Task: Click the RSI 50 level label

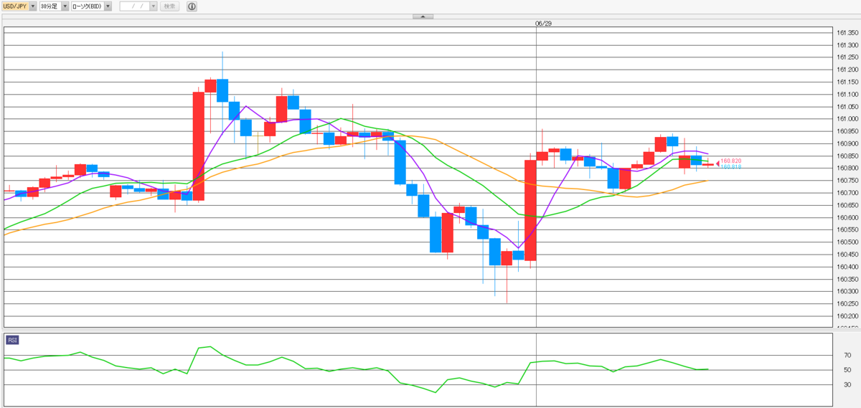Action: [x=847, y=370]
